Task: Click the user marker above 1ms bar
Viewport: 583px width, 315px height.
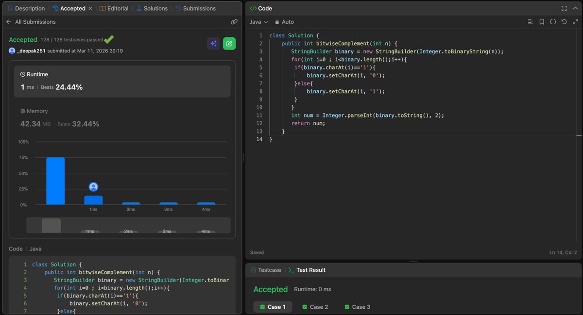Action: pyautogui.click(x=93, y=187)
